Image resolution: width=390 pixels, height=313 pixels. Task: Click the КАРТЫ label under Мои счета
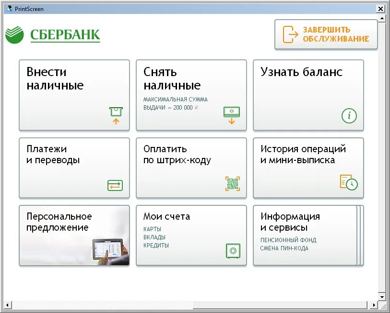(152, 229)
